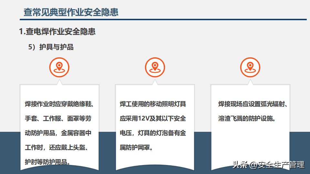310x174 pixels.
Task: Click the slide title 查常见典型作业安全隐患
Action: tap(71, 12)
